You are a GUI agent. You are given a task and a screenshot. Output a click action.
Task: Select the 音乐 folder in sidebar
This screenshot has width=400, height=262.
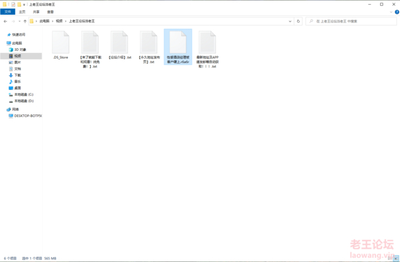pyautogui.click(x=17, y=82)
